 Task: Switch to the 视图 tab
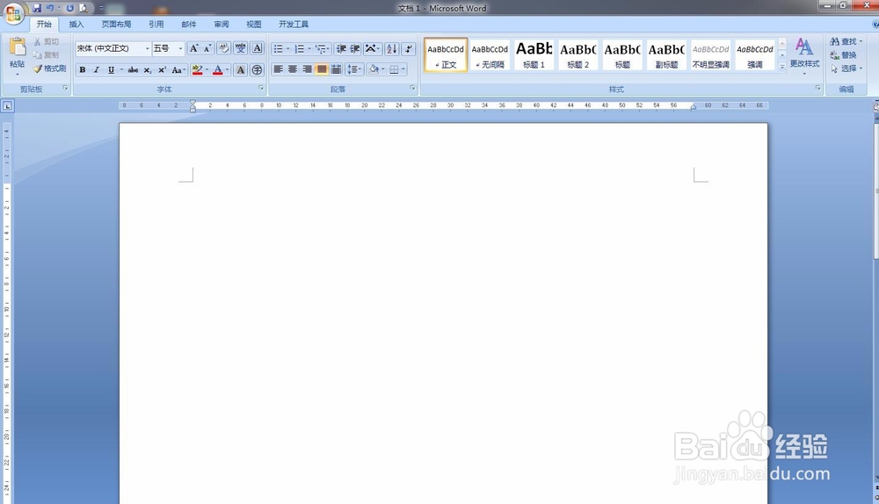coord(254,24)
